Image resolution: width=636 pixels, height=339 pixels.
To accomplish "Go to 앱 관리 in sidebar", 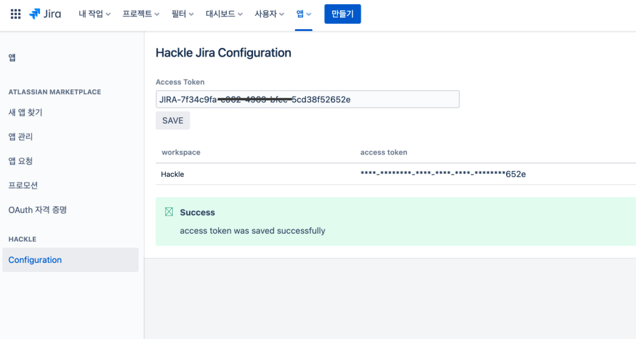I will tap(21, 137).
